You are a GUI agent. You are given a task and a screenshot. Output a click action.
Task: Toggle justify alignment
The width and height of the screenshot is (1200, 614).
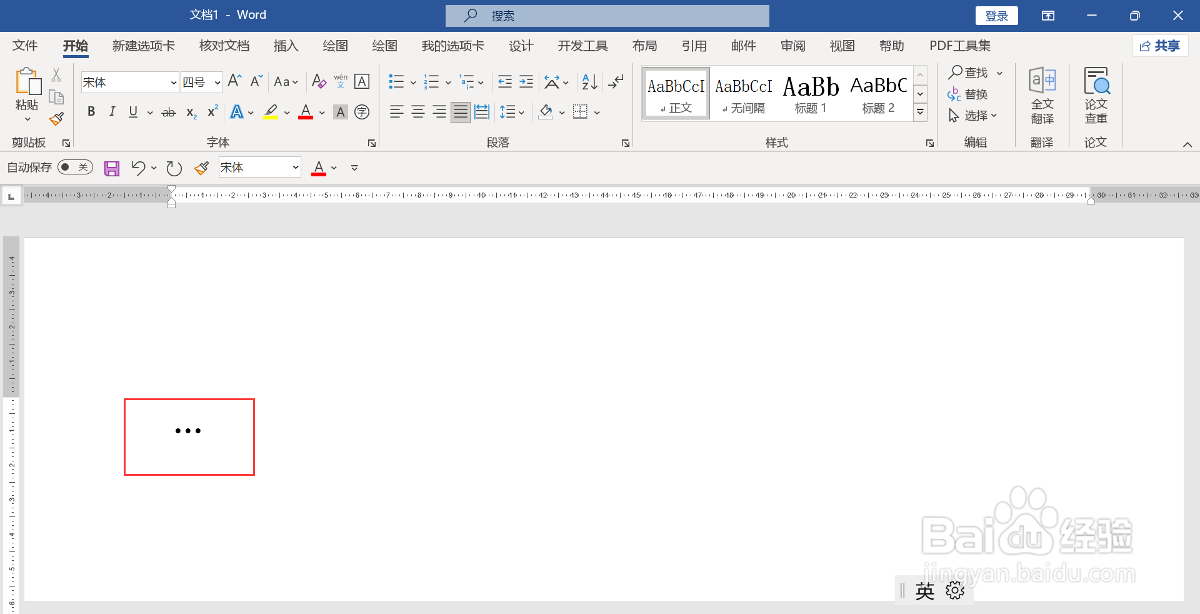[x=461, y=112]
